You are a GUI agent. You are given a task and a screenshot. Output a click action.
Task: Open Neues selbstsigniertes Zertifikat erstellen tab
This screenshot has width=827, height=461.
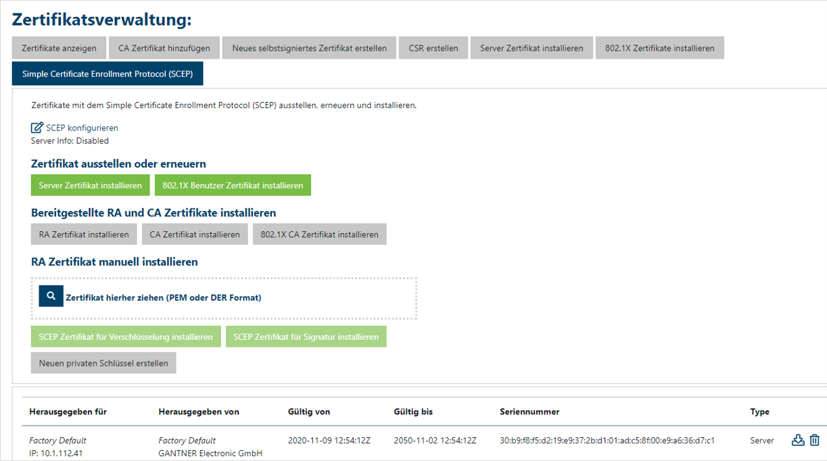coord(309,48)
